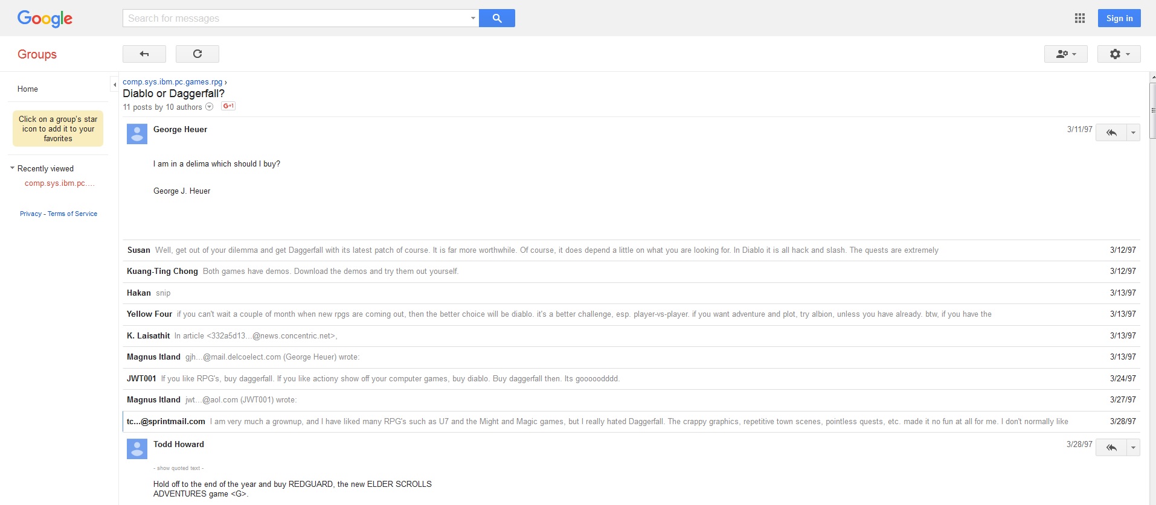
Task: Refresh the topic with reload button
Action: pos(197,54)
